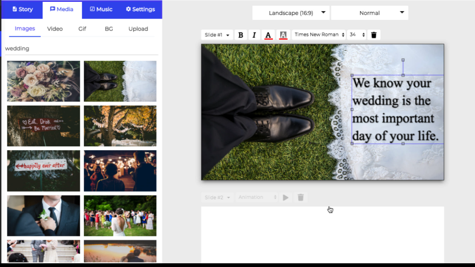
Task: Expand the Slide #2 dropdown
Action: click(217, 197)
